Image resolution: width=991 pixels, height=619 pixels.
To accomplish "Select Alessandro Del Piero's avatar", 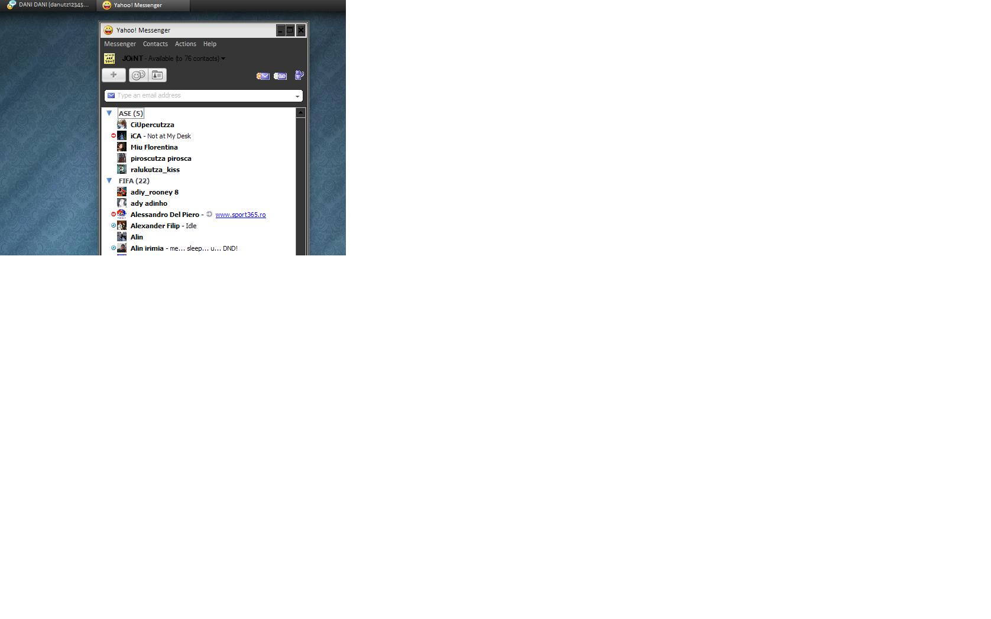I will click(x=122, y=215).
